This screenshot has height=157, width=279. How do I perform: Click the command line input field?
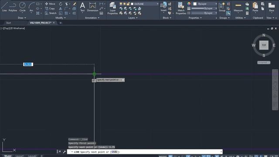pos(145,152)
